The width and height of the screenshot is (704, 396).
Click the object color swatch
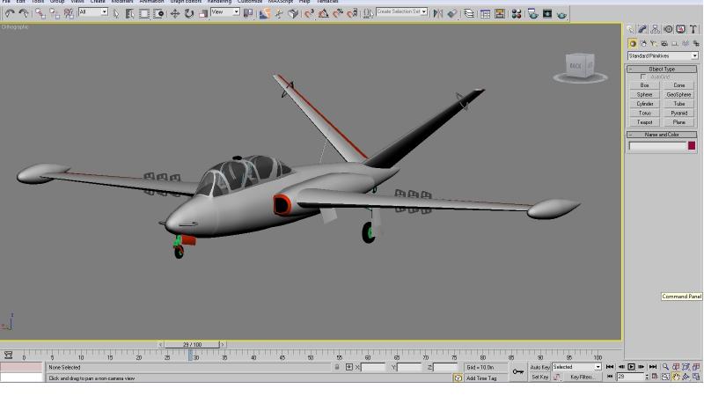(692, 145)
